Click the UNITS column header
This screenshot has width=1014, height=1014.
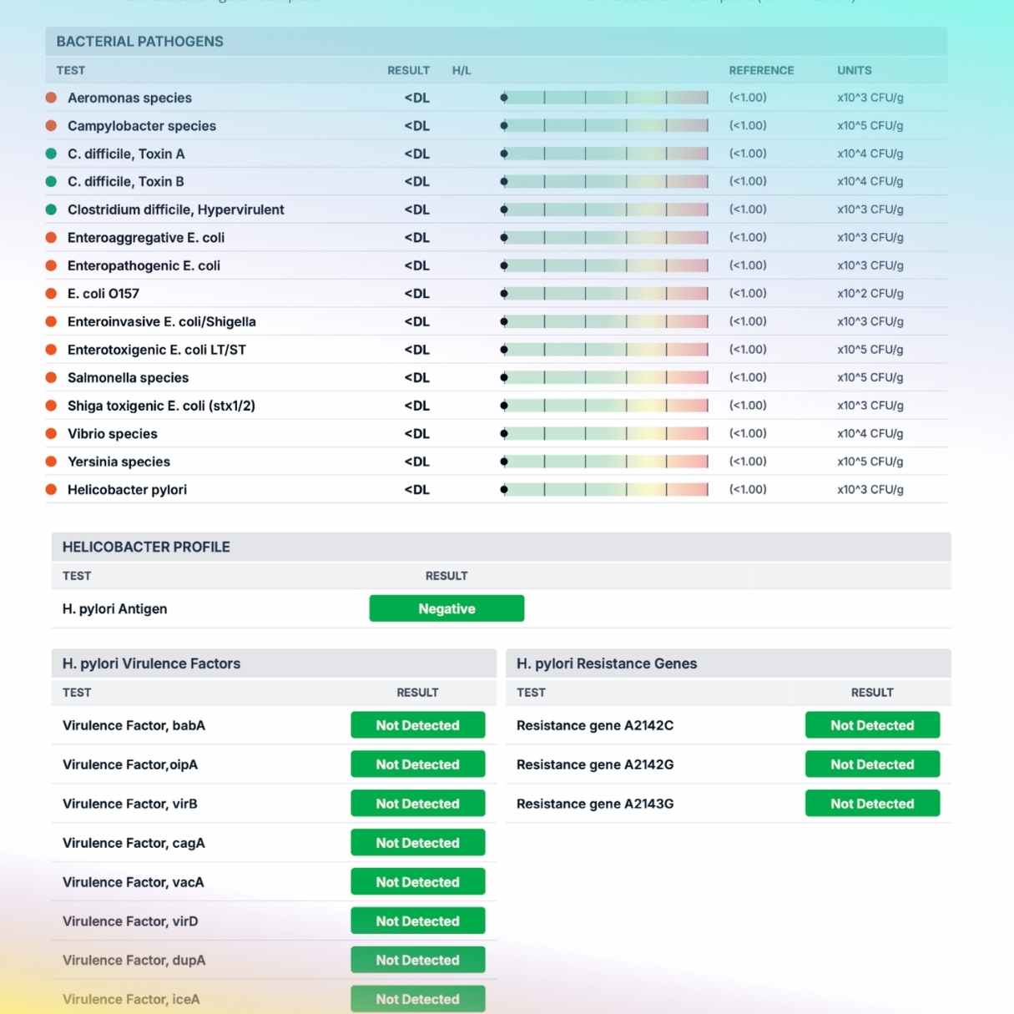point(855,71)
